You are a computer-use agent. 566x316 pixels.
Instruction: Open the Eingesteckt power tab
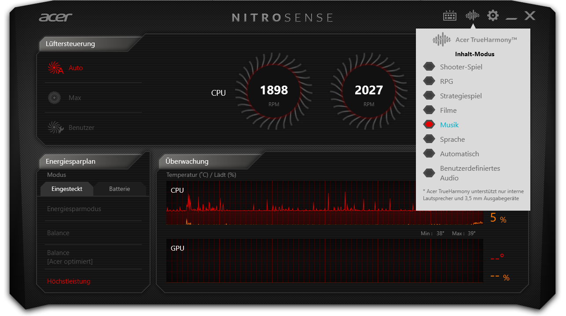pyautogui.click(x=66, y=189)
